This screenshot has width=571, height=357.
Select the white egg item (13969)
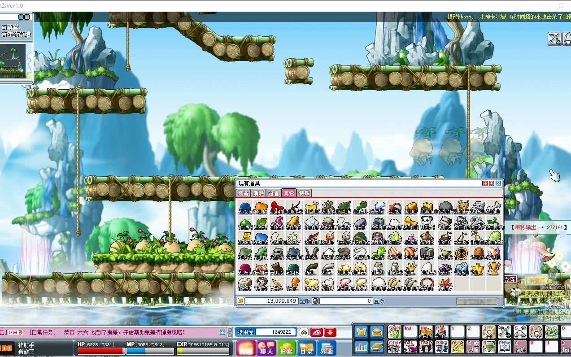pyautogui.click(x=427, y=269)
